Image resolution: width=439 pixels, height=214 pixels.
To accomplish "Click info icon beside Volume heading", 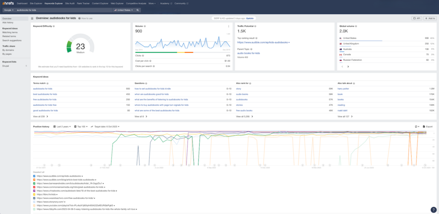I will click(x=145, y=26).
